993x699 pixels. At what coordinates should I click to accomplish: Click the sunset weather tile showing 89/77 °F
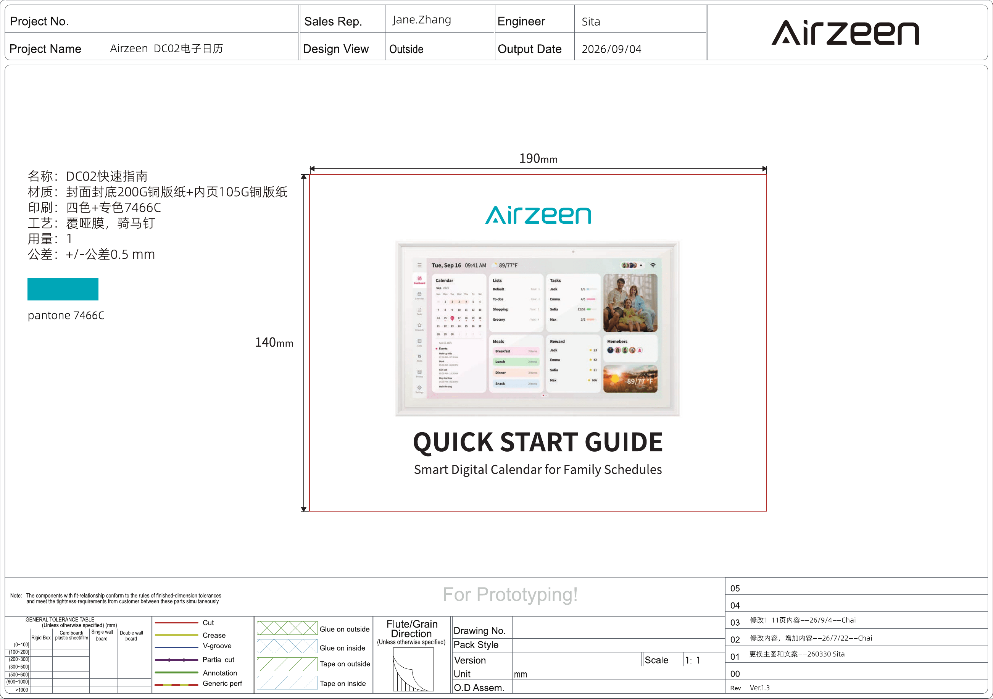click(x=630, y=379)
